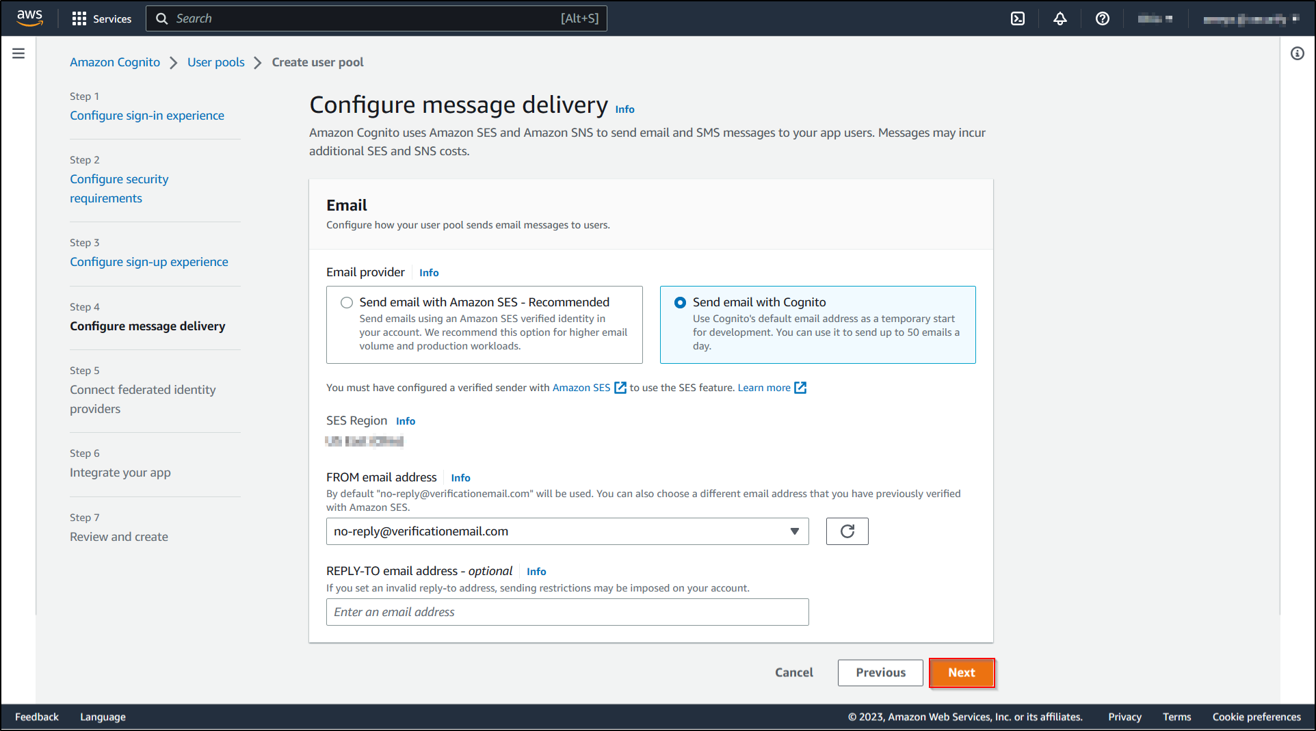
Task: Open the FROM email address dropdown
Action: (x=793, y=531)
